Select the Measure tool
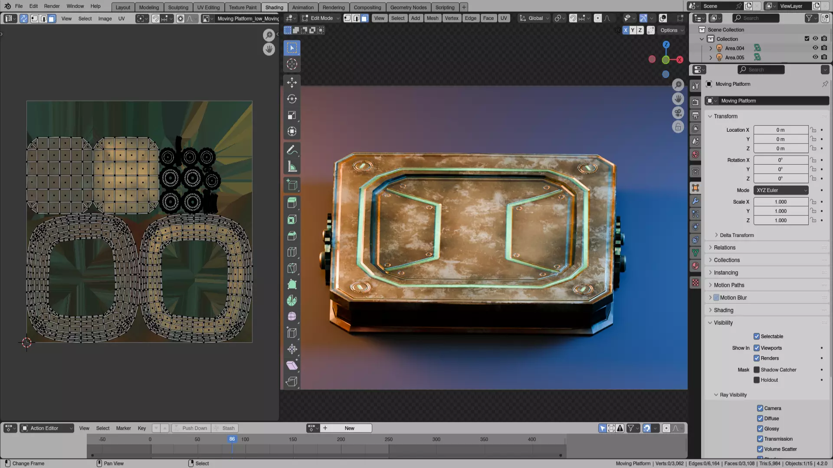This screenshot has height=468, width=833. tap(292, 166)
